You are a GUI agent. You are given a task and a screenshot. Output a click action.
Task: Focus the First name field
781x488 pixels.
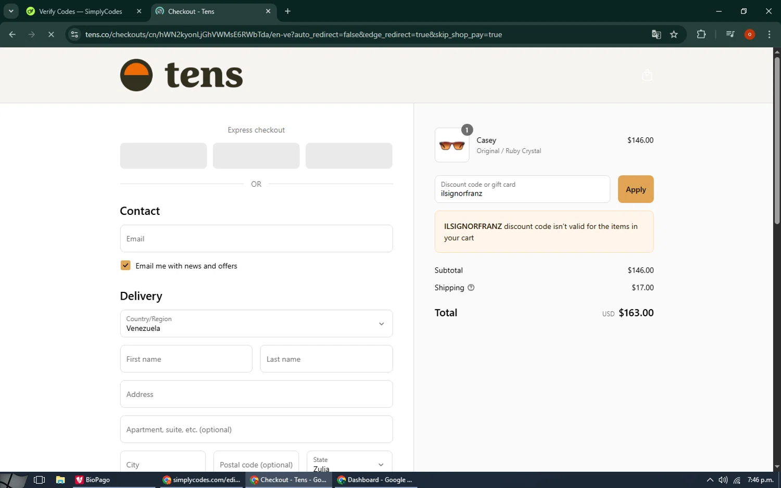(x=186, y=359)
